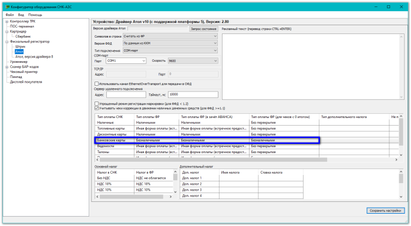
Task: Click inside the Рекламный текст text area
Action: click(311, 67)
